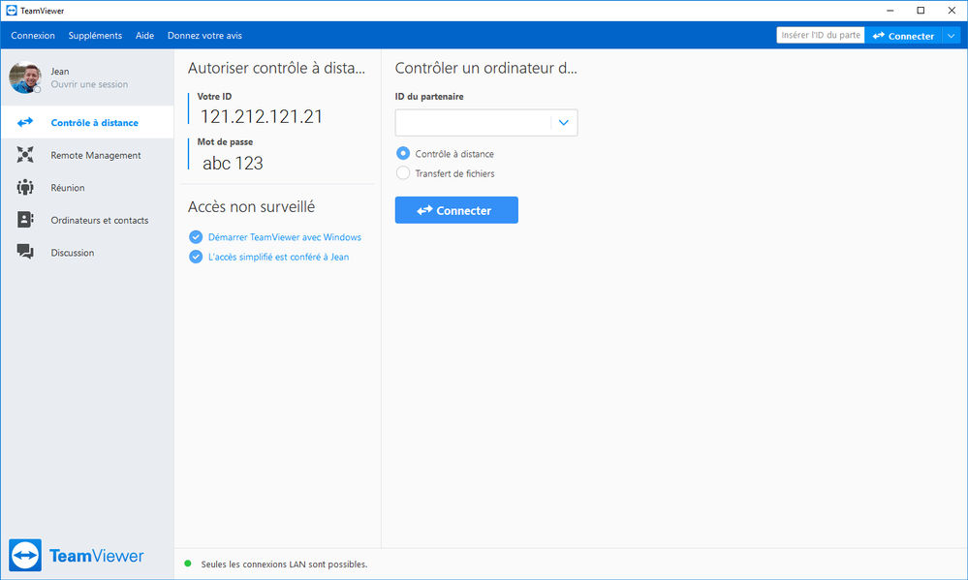Click Démarrer TeamViewer avec Windows link
This screenshot has height=580, width=968.
pos(285,237)
